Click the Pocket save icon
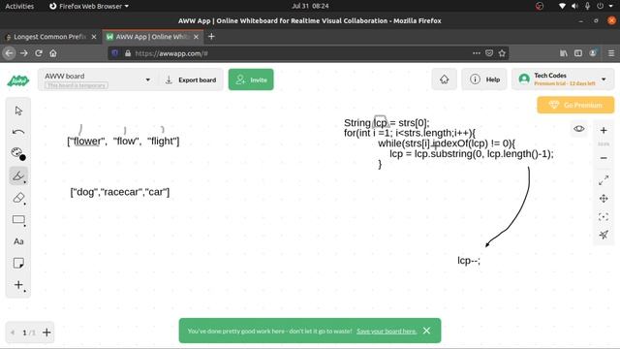The width and height of the screenshot is (620, 349). pyautogui.click(x=489, y=53)
